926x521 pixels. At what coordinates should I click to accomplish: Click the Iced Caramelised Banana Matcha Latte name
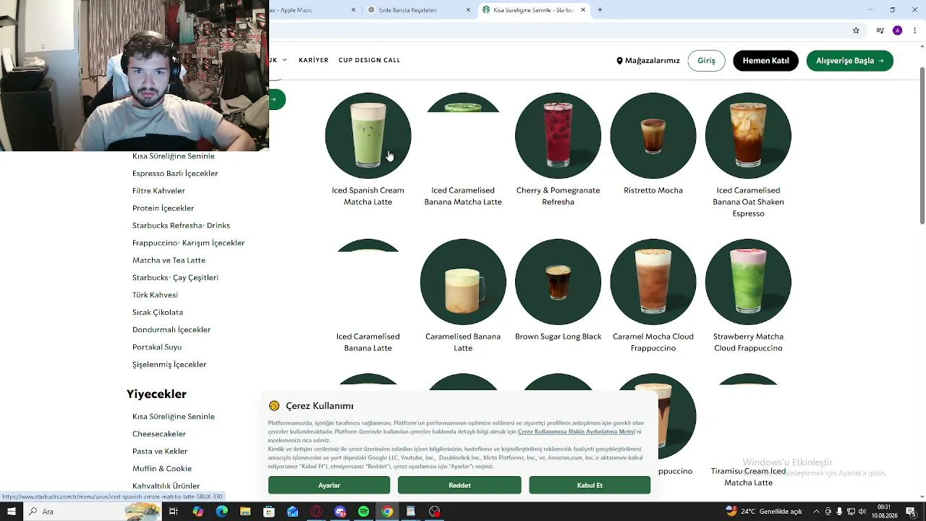click(x=463, y=196)
